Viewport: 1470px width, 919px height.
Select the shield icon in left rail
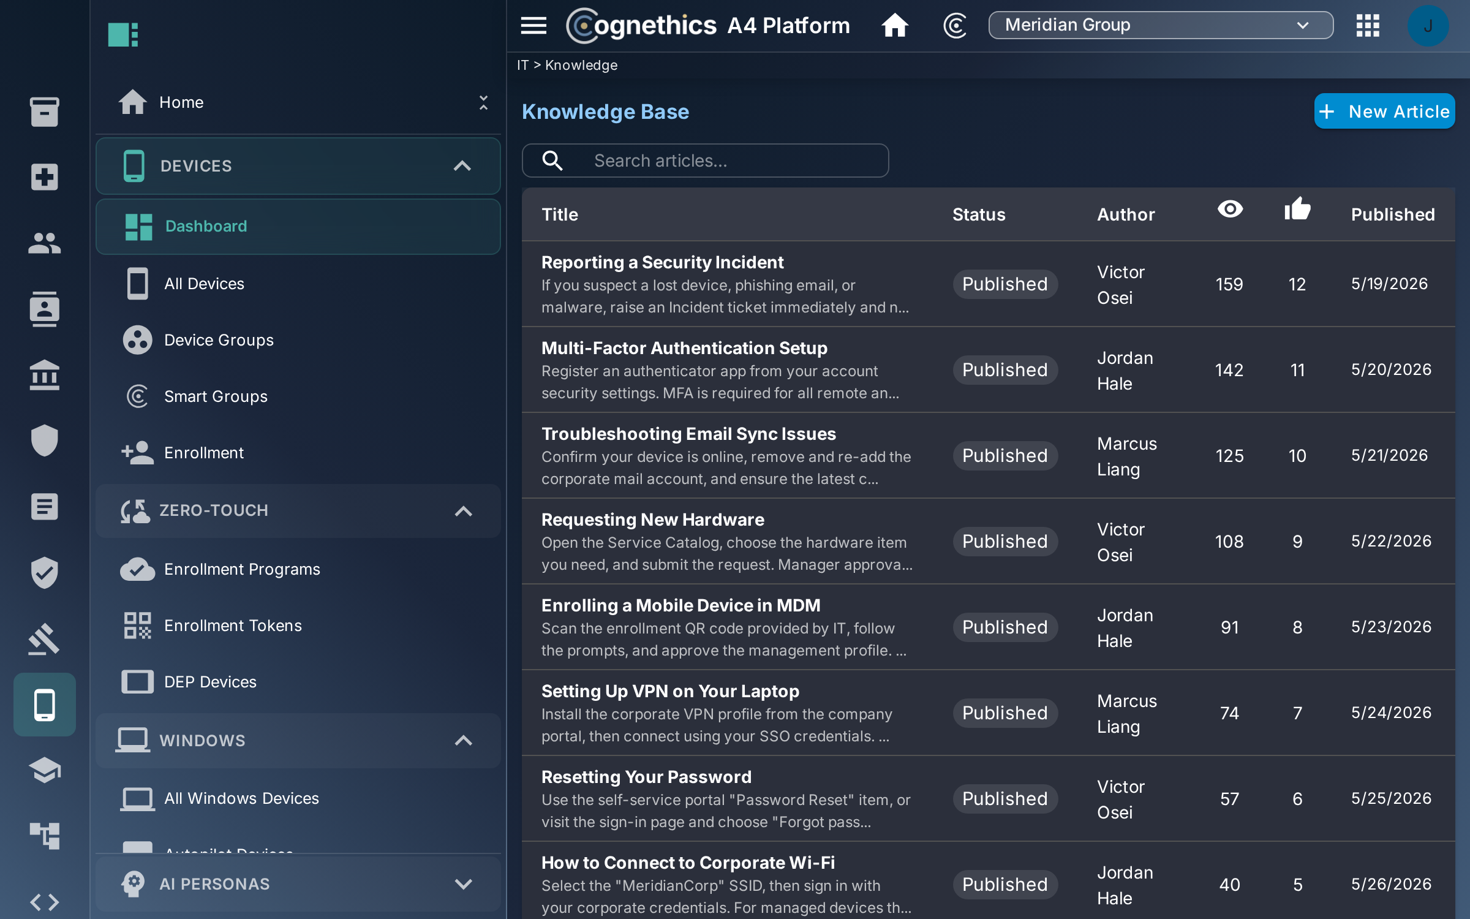(x=44, y=441)
